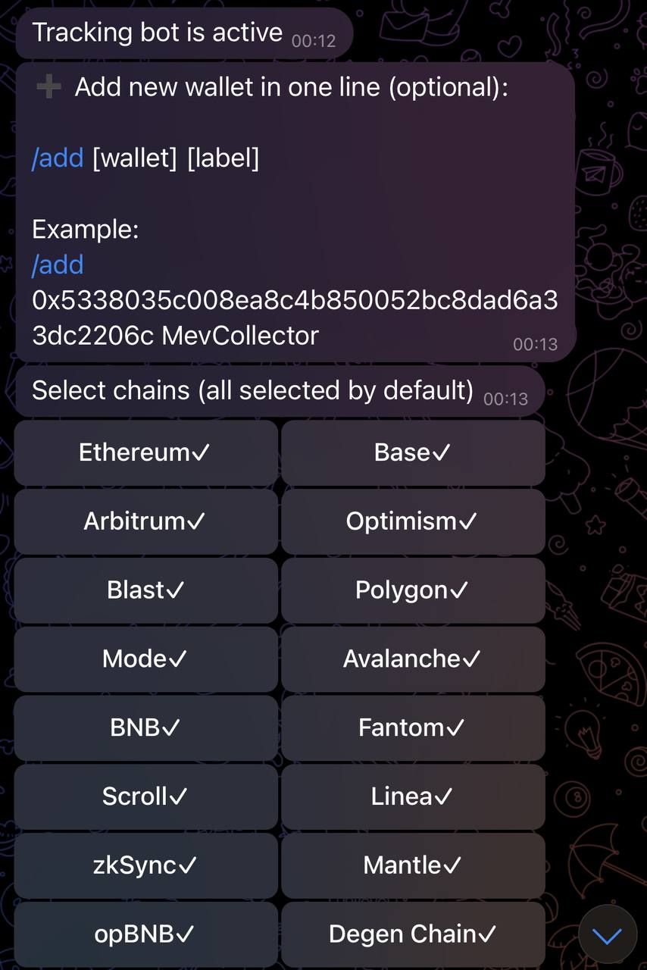
Task: Toggle the Fantom chain
Action: pyautogui.click(x=413, y=727)
